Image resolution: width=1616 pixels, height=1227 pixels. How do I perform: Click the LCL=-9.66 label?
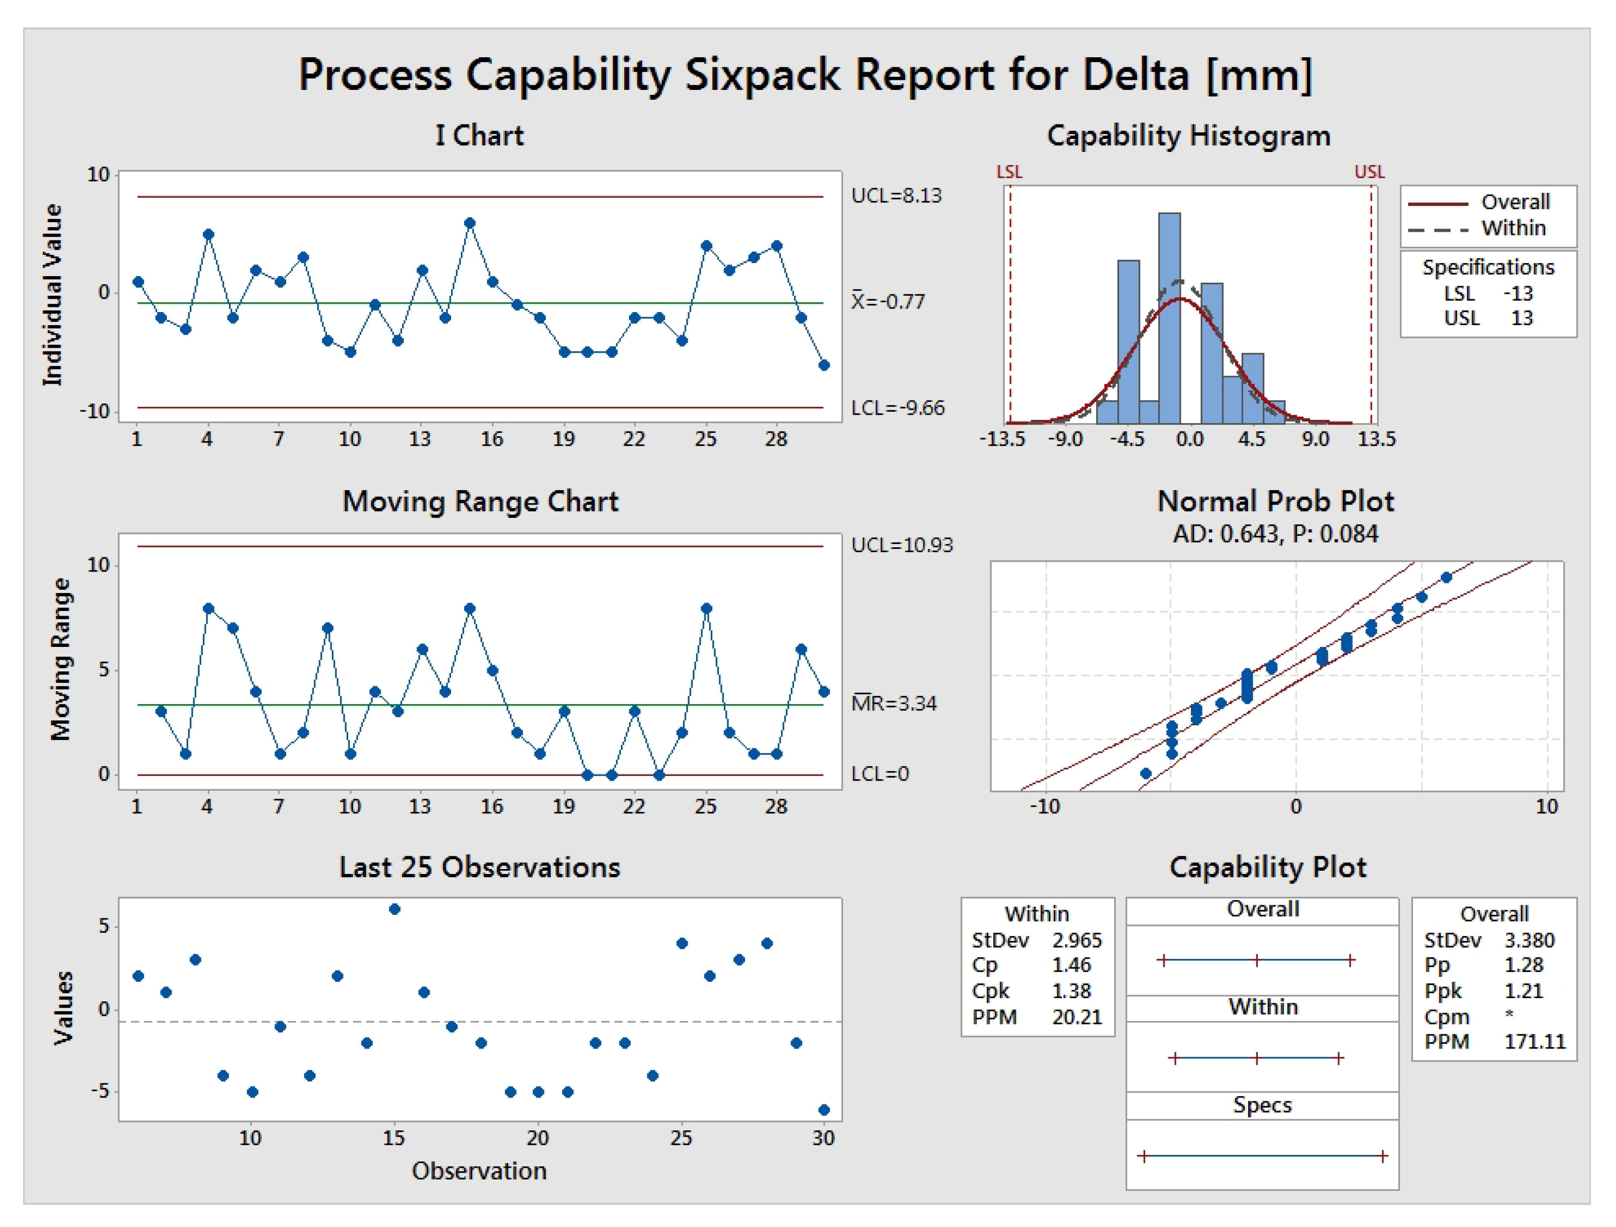tap(897, 408)
